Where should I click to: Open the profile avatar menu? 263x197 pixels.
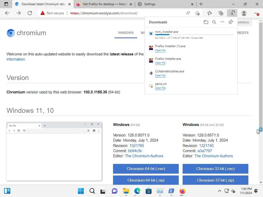244,13
